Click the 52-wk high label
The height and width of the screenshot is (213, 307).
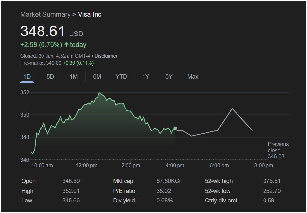pyautogui.click(x=219, y=181)
